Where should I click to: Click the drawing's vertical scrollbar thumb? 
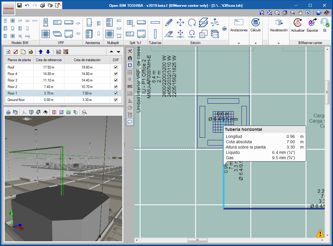327,92
